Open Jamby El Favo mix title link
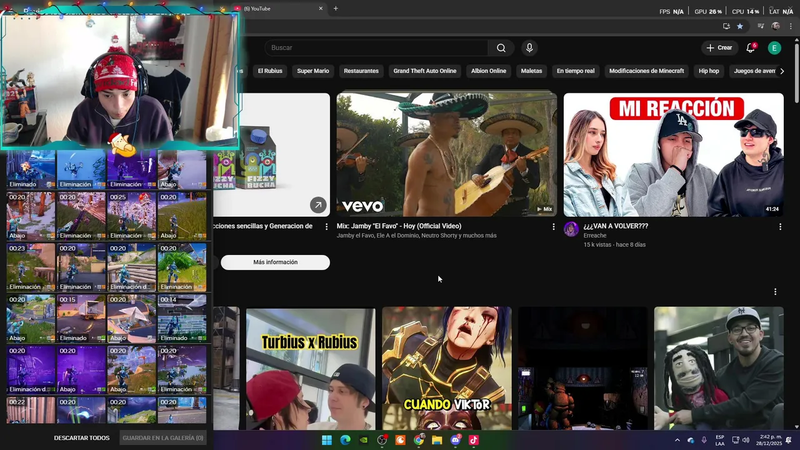 coord(399,226)
